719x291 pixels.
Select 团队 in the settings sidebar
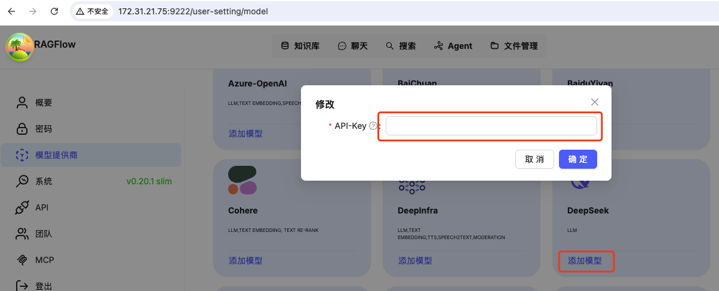tap(91, 234)
